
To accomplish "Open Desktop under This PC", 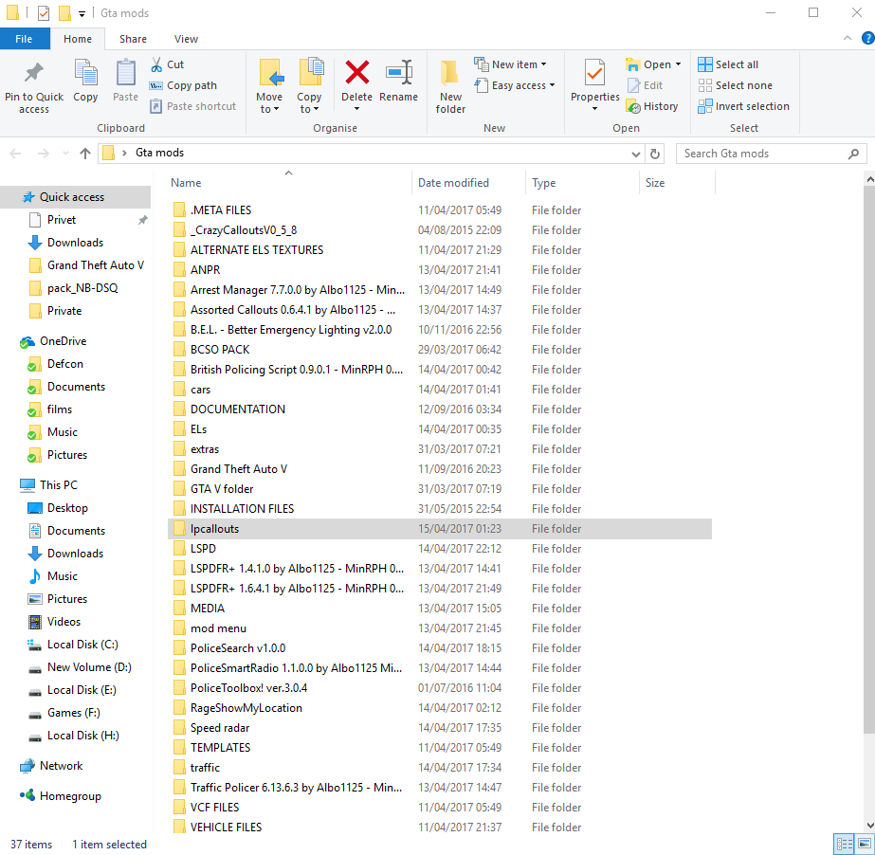I will [x=67, y=508].
